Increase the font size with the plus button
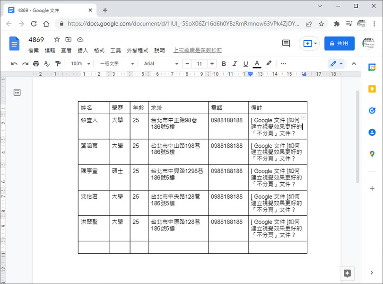The image size is (383, 284). tap(212, 64)
